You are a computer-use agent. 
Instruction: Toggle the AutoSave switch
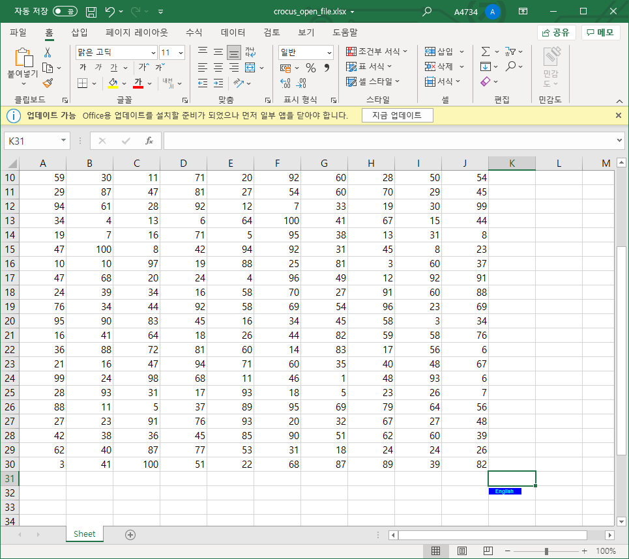[65, 11]
